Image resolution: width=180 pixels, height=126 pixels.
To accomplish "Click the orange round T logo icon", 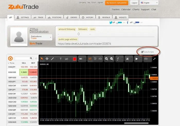I will tap(10, 58).
